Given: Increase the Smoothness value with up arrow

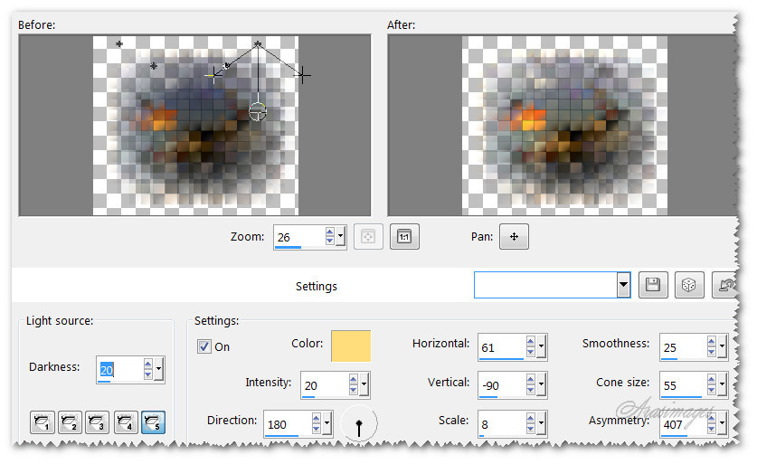Looking at the screenshot, I should 711,342.
